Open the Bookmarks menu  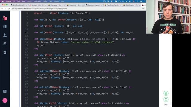(x=37, y=1)
